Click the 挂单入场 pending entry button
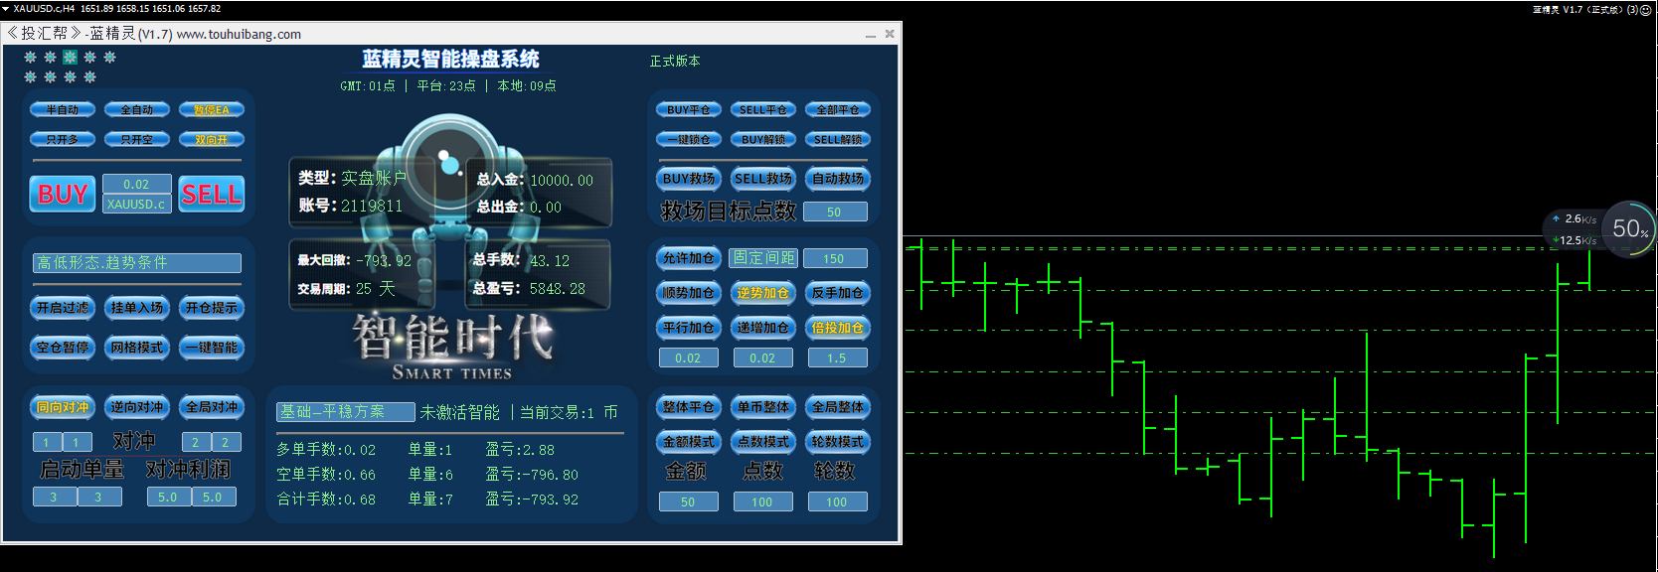 pyautogui.click(x=137, y=308)
